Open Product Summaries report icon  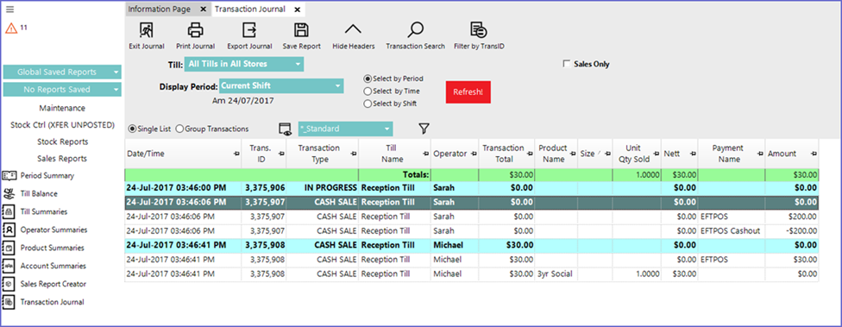pos(9,248)
